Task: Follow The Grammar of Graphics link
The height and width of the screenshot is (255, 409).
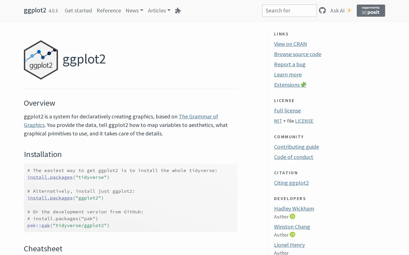Action: [x=198, y=116]
